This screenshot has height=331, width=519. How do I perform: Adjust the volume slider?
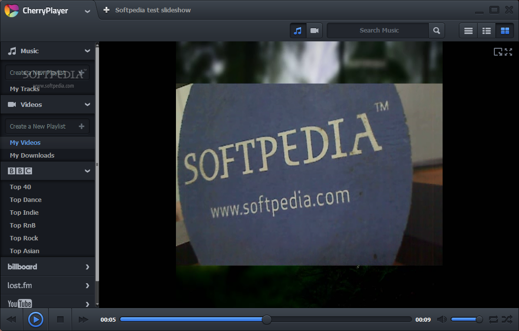pos(466,319)
